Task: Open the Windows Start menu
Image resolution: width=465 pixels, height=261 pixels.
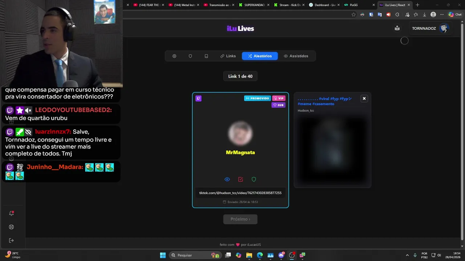Action: [163, 255]
